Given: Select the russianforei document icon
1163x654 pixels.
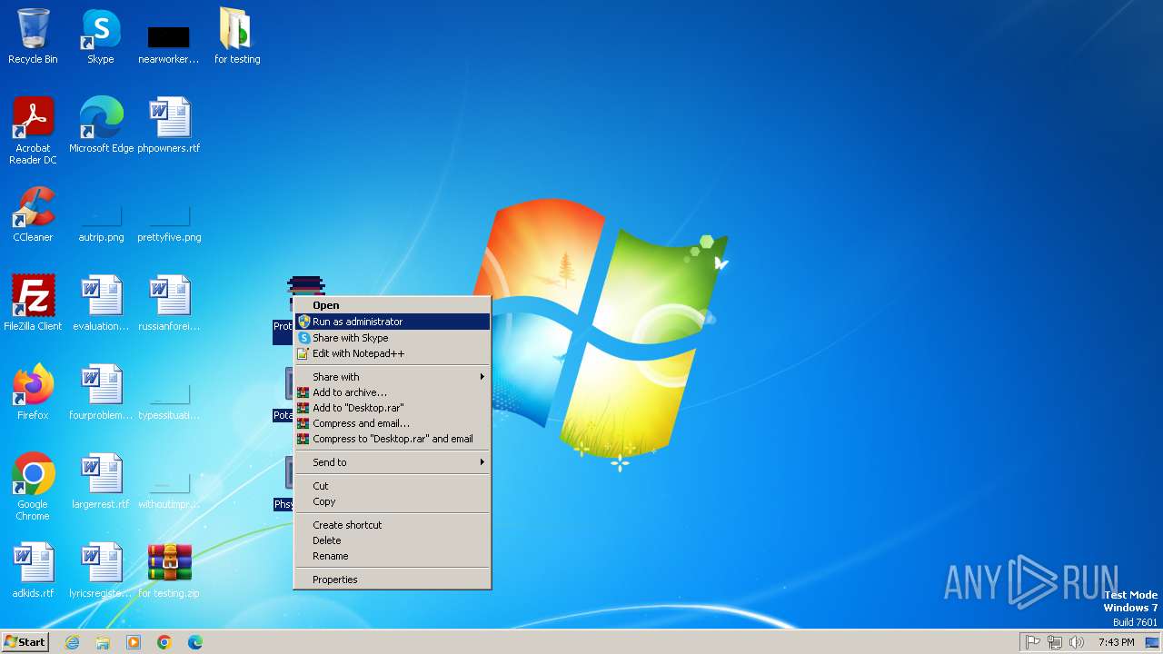Looking at the screenshot, I should pyautogui.click(x=169, y=303).
